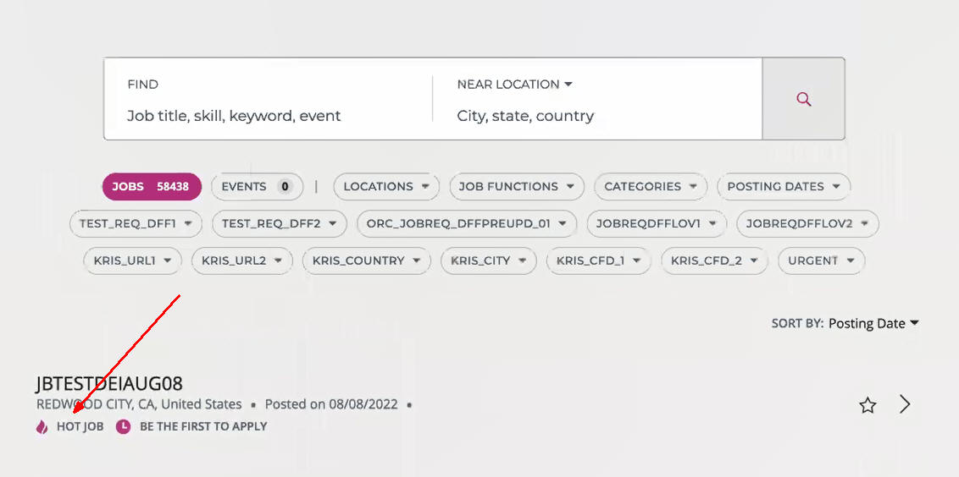
Task: Expand the Posting Dates filter
Action: coord(784,186)
